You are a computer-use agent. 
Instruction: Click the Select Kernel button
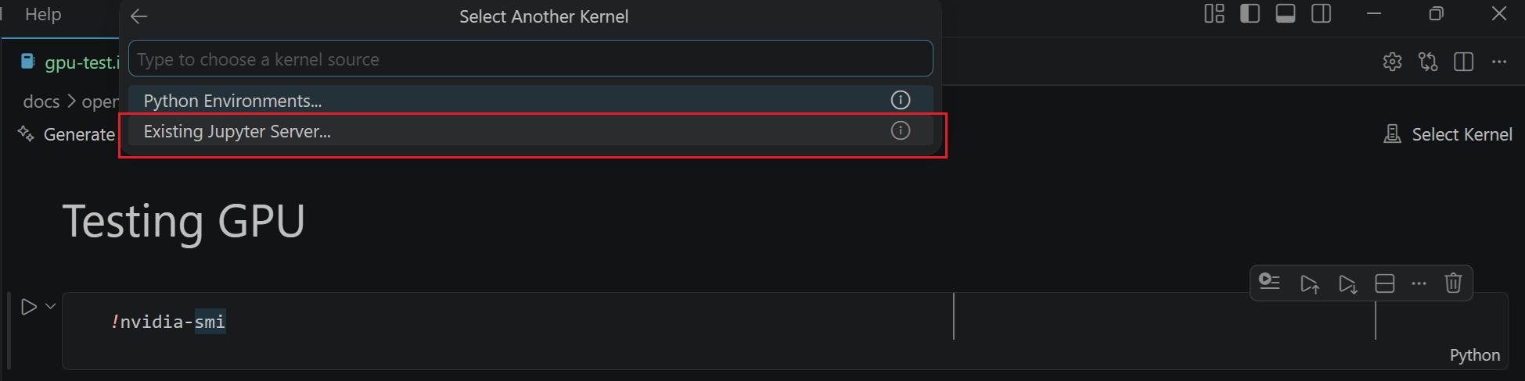[x=1448, y=134]
